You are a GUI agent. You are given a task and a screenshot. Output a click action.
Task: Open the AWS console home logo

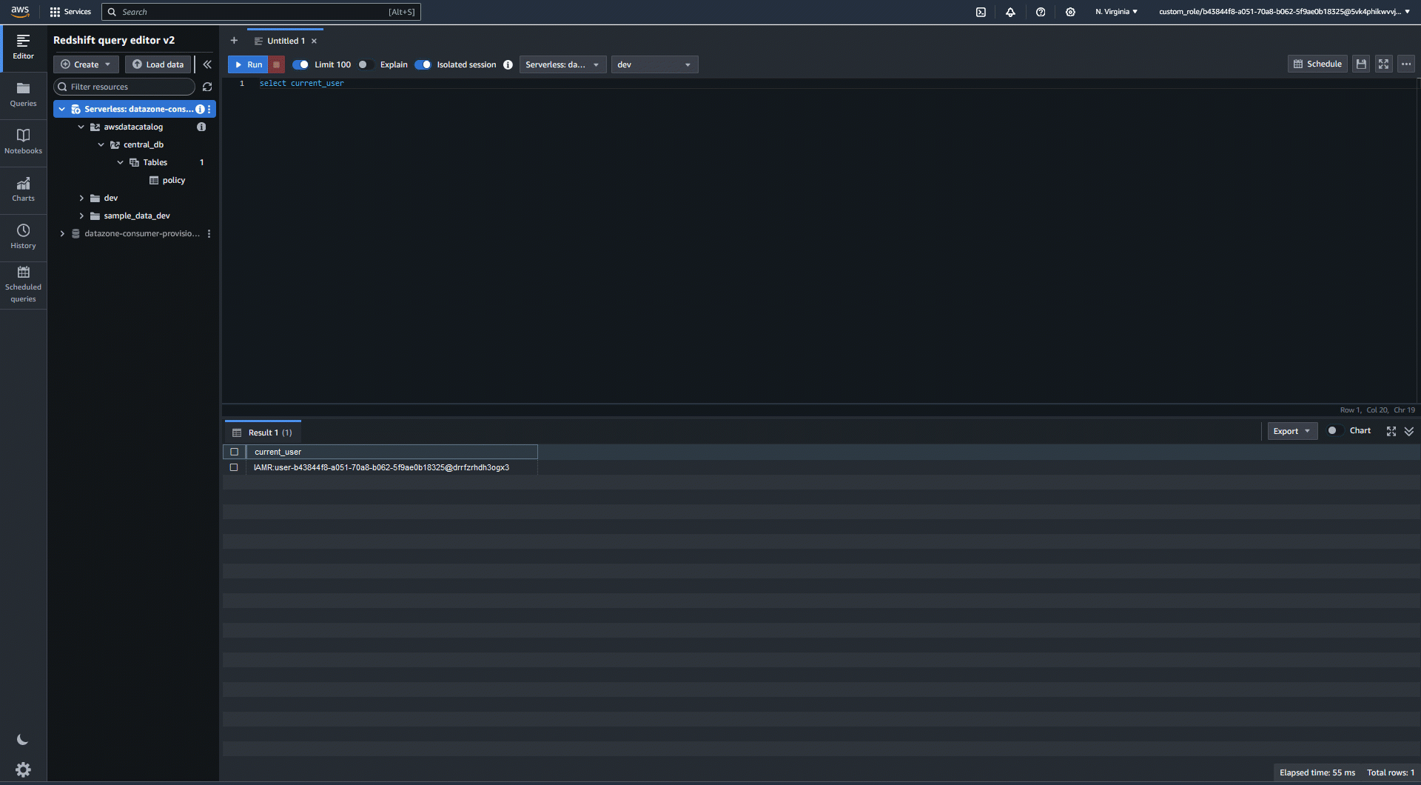pos(20,12)
